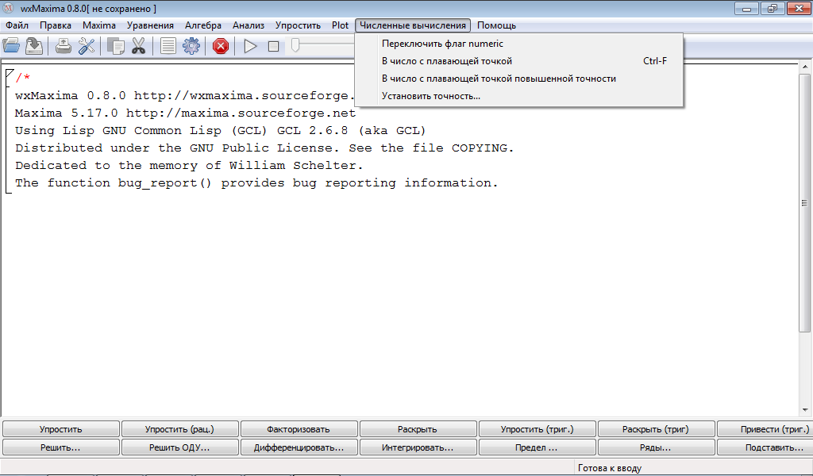
Task: Close the Численные вычисления menu
Action: point(413,25)
